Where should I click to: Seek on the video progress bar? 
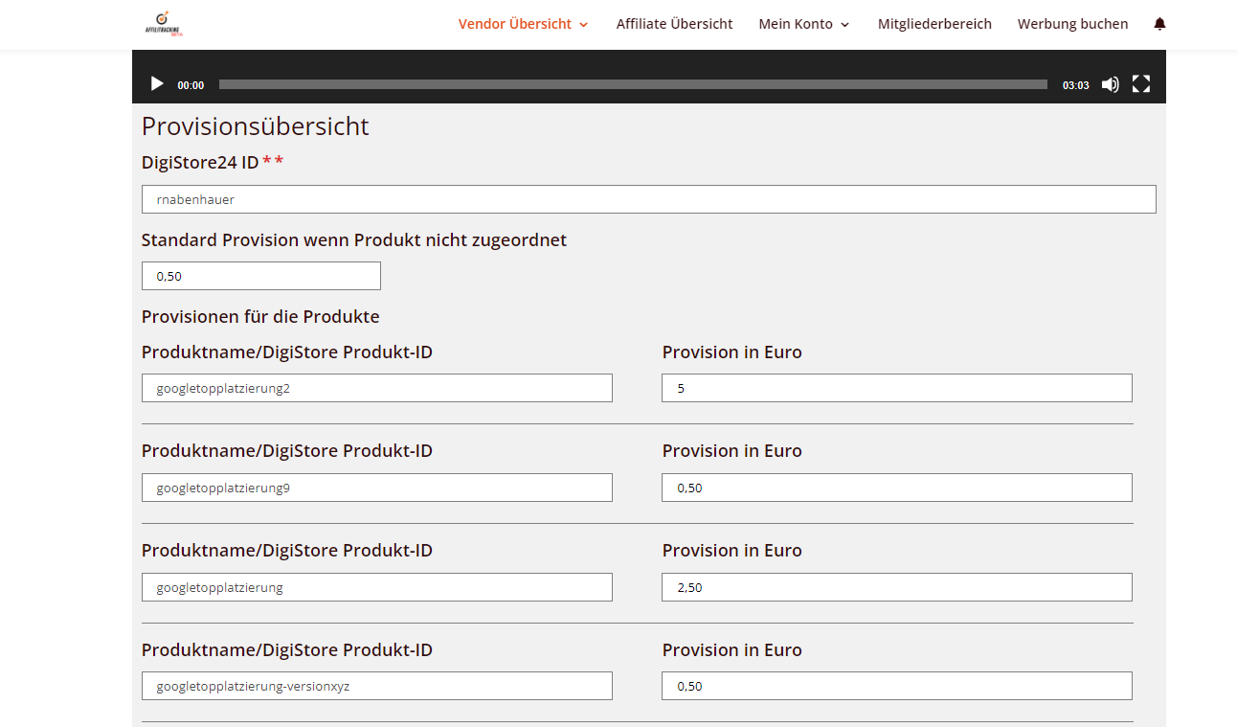pyautogui.click(x=632, y=84)
